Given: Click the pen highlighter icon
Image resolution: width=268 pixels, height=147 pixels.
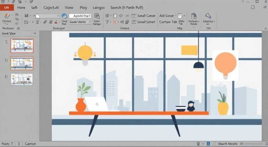Looking at the screenshot, I should point(45,22).
